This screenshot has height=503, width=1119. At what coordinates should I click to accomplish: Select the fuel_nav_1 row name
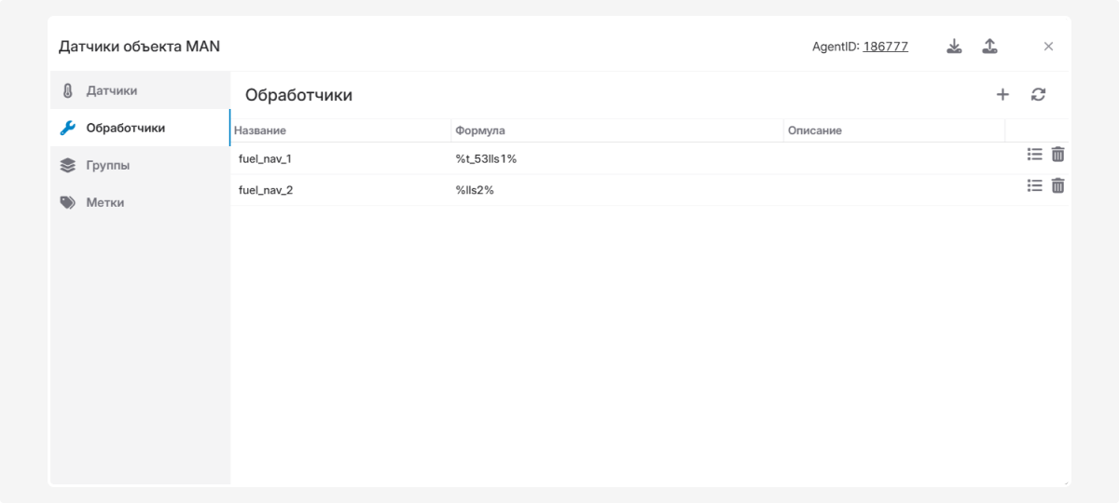point(265,158)
